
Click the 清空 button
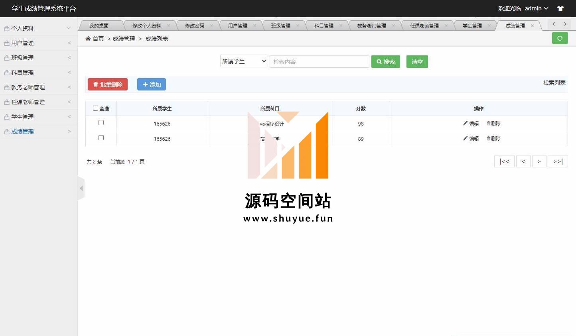[417, 62]
